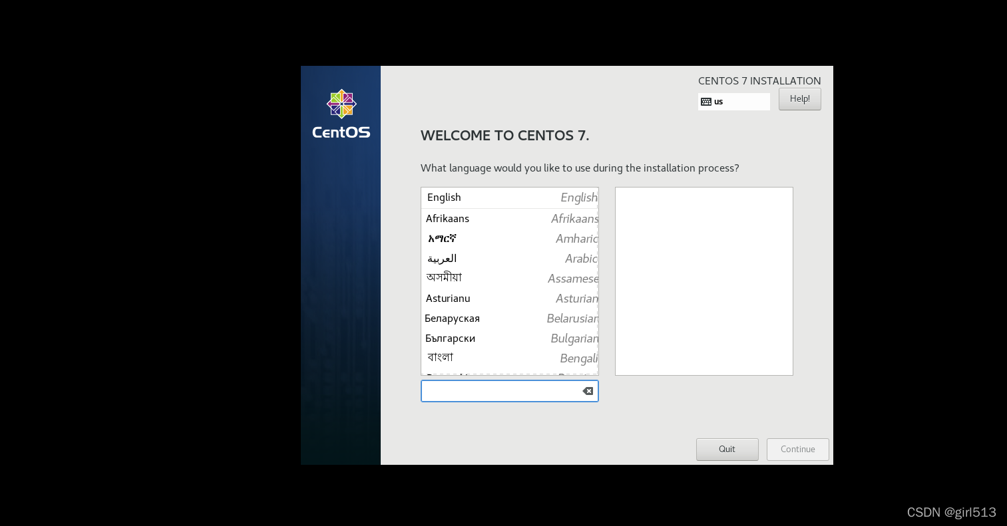Select Afrikaans in the language list
Viewport: 1007px width, 526px height.
point(510,219)
